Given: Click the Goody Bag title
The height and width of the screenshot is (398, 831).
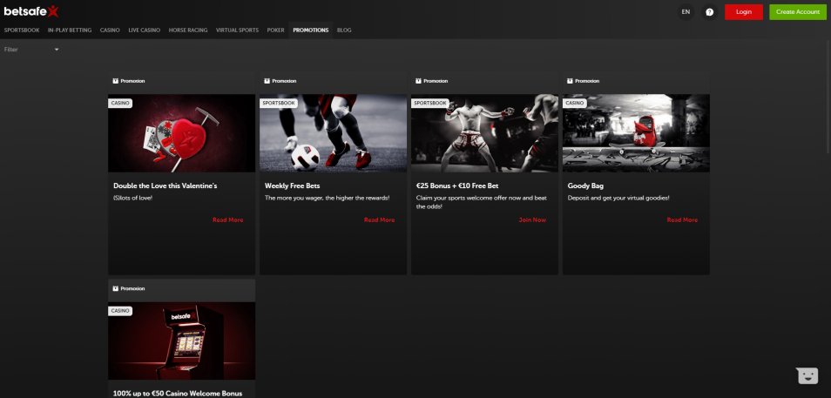Looking at the screenshot, I should pyautogui.click(x=585, y=186).
